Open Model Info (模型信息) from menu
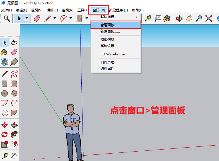Screen dimensions: 219x161 tap(107, 40)
